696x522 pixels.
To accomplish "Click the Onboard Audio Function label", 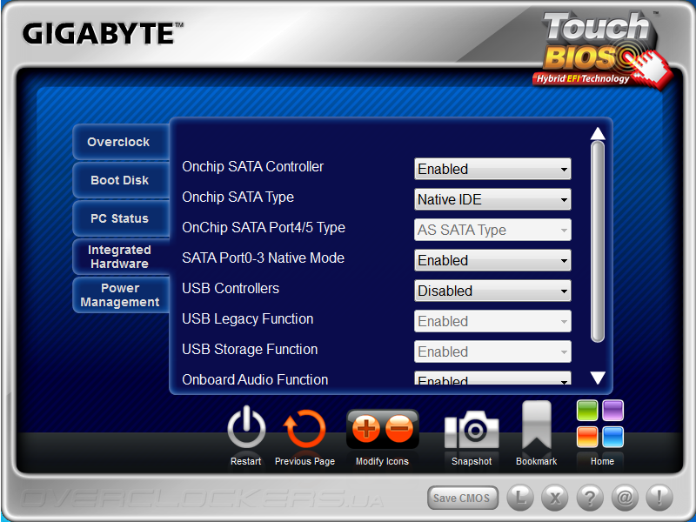I will point(255,379).
